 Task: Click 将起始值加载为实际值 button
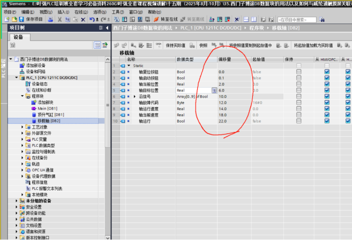click(x=313, y=45)
